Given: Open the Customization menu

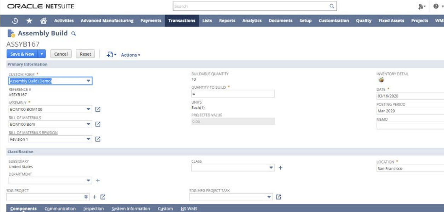Looking at the screenshot, I should (334, 21).
